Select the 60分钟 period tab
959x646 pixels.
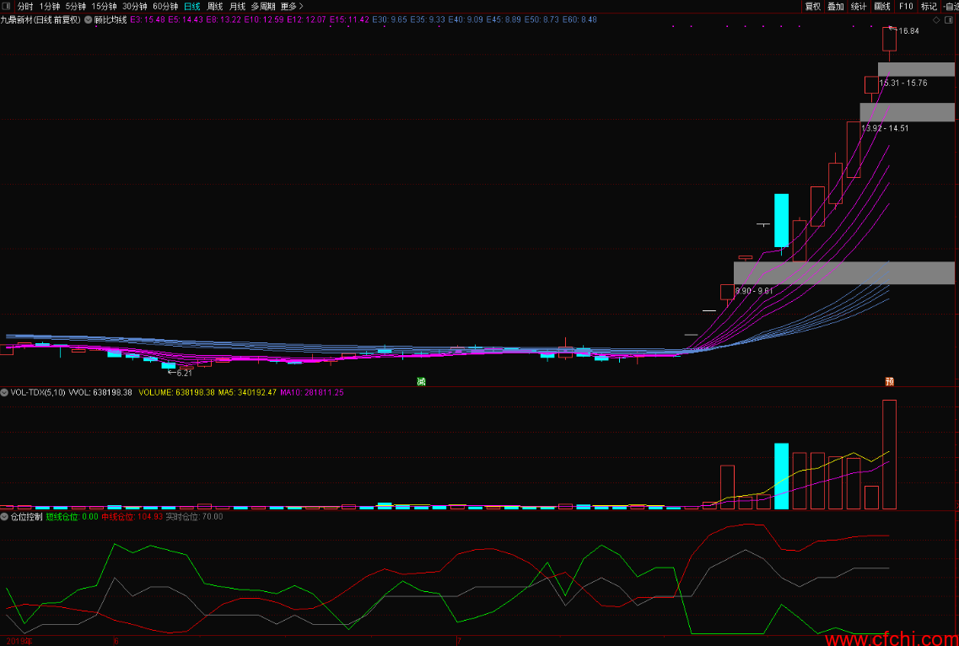(x=165, y=7)
